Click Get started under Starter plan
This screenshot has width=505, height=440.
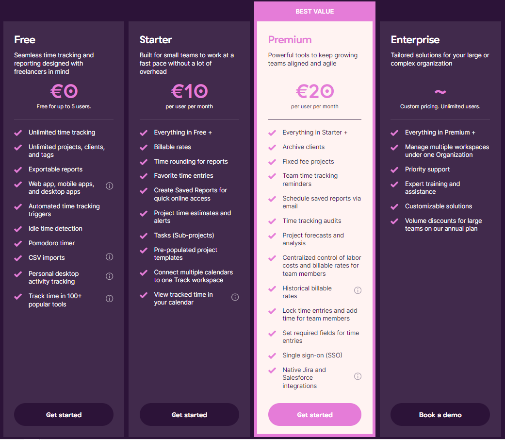tap(189, 415)
